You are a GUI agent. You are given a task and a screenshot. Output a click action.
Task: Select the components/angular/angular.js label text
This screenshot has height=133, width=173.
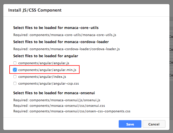(44, 63)
